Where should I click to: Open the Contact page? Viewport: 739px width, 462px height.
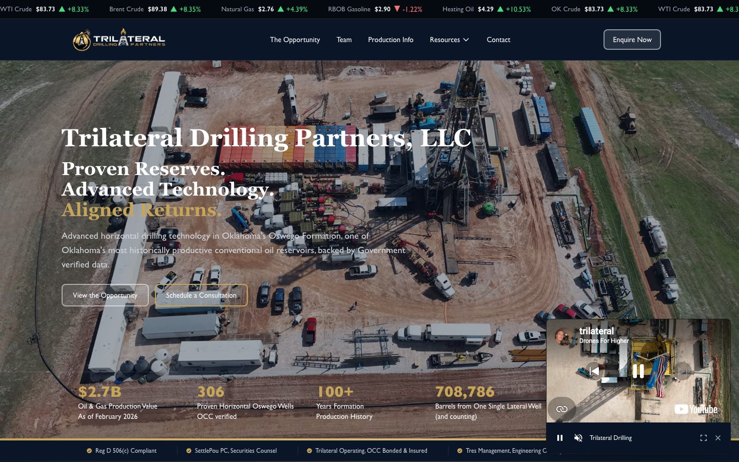pyautogui.click(x=498, y=40)
